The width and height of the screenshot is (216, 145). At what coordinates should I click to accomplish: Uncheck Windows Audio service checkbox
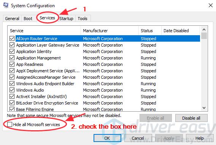(12, 90)
